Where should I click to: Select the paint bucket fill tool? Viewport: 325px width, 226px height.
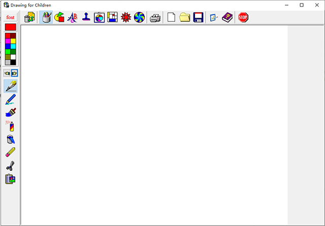11,139
